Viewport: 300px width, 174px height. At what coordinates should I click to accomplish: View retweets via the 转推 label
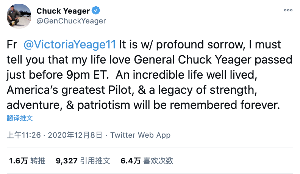[x=38, y=161]
